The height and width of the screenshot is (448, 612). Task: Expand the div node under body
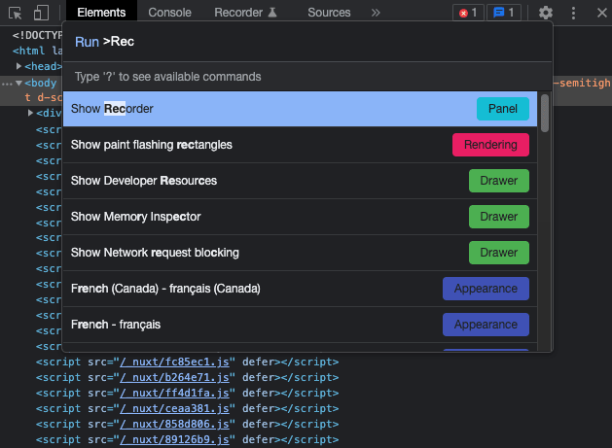[x=30, y=113]
